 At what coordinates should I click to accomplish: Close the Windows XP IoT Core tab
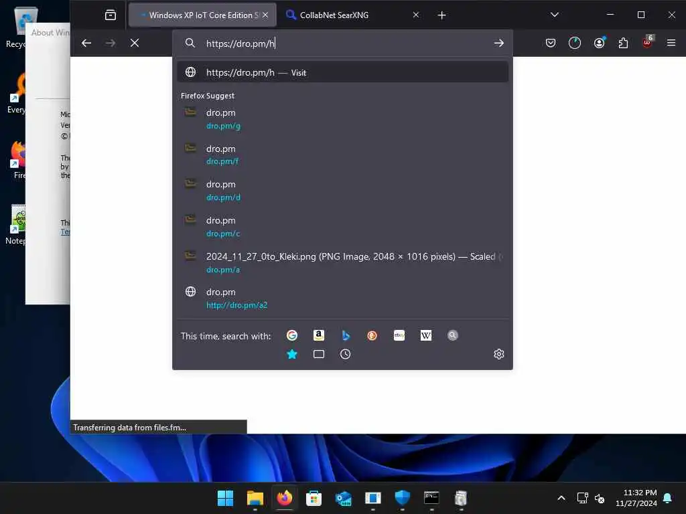click(265, 15)
